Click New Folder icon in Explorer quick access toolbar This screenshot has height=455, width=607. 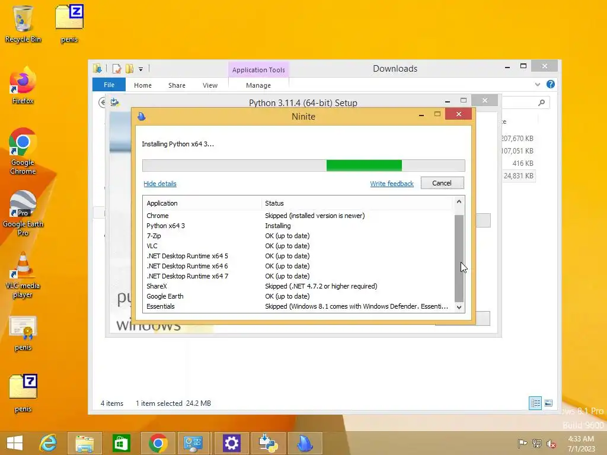click(x=129, y=69)
